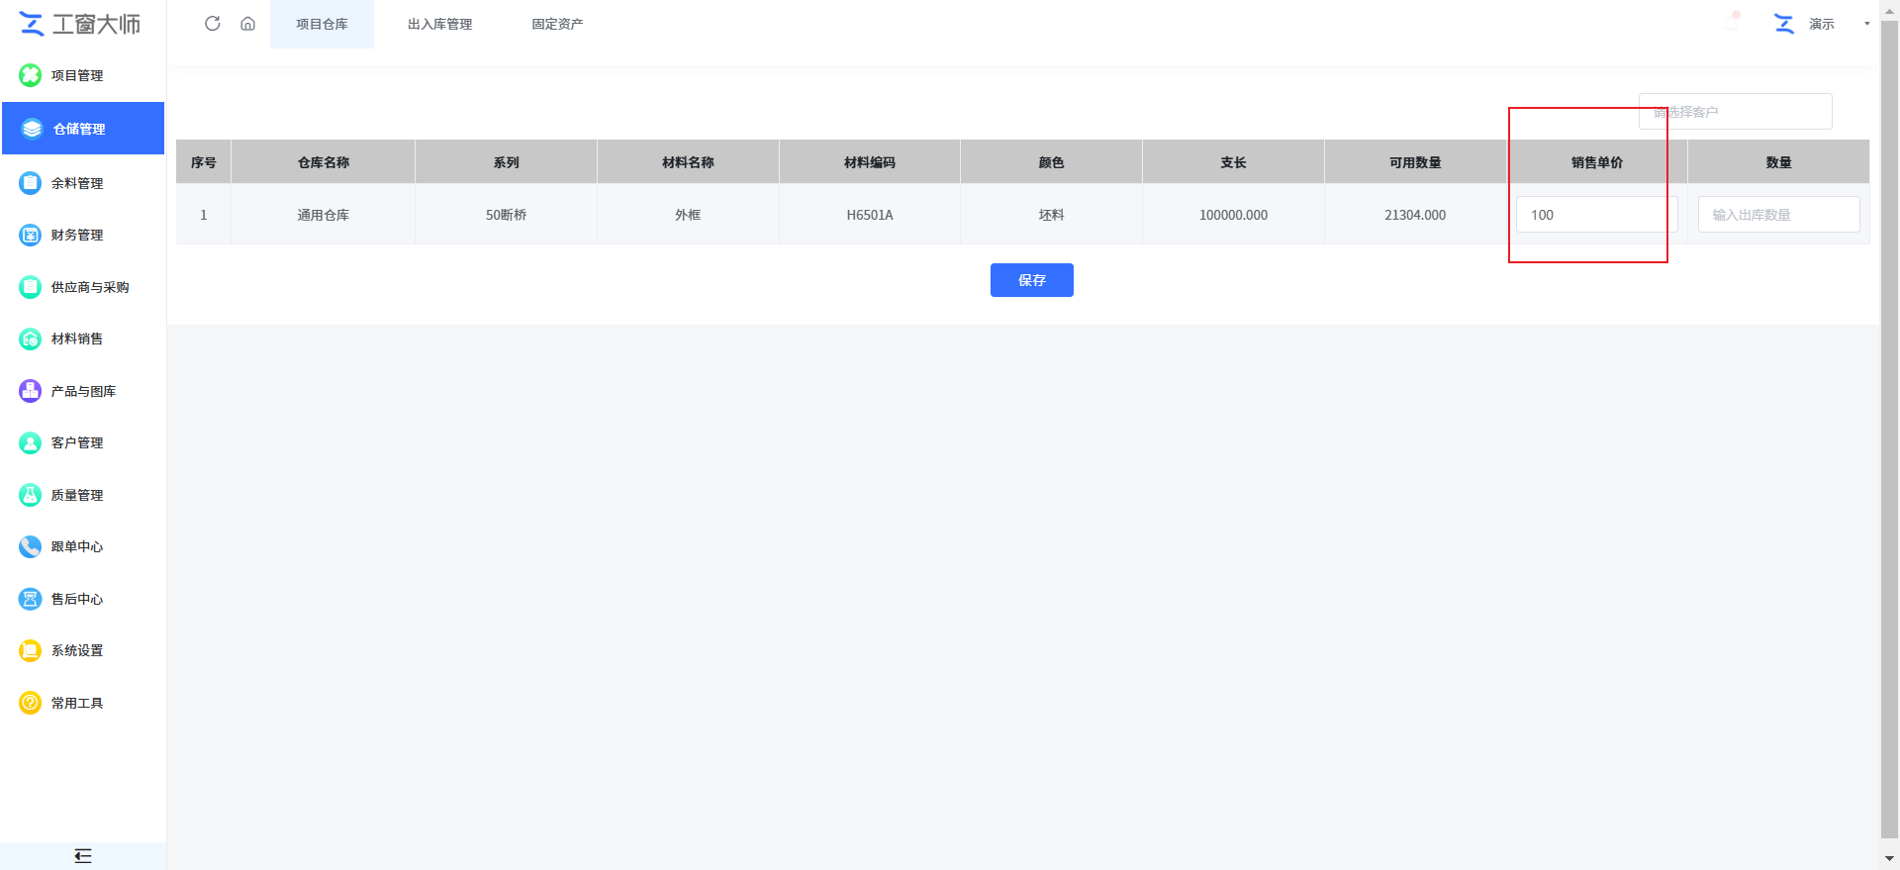The width and height of the screenshot is (1900, 870).
Task: Open 质量管理 from the sidebar
Action: point(77,495)
